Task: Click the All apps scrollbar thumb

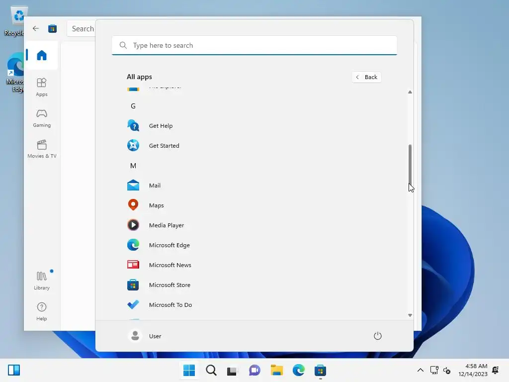Action: pyautogui.click(x=410, y=165)
